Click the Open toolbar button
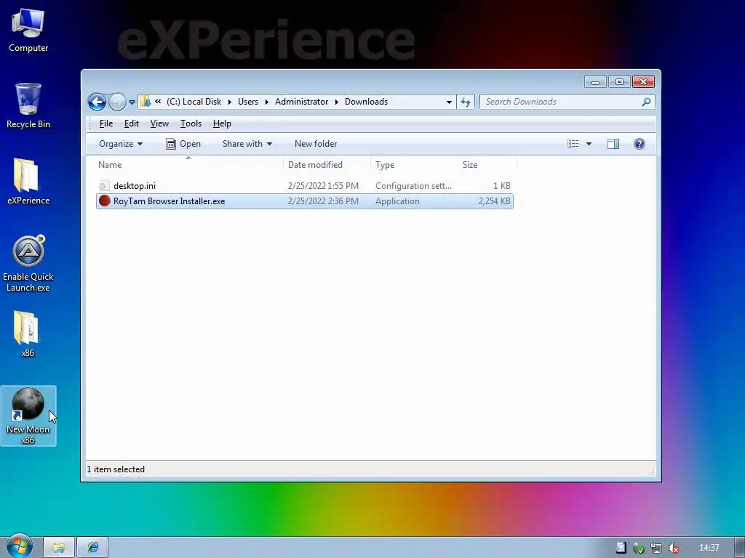745x558 pixels. (x=183, y=144)
